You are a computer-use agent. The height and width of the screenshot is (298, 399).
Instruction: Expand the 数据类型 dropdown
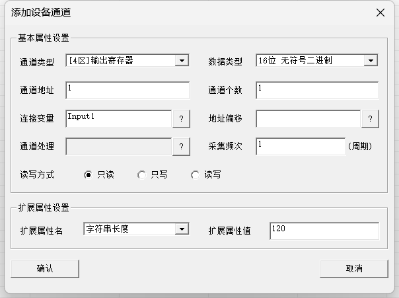[370, 61]
